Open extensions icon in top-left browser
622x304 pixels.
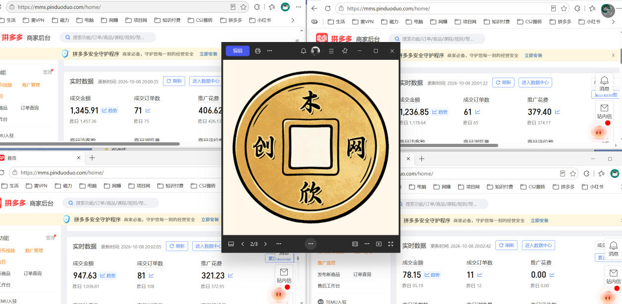click(257, 7)
